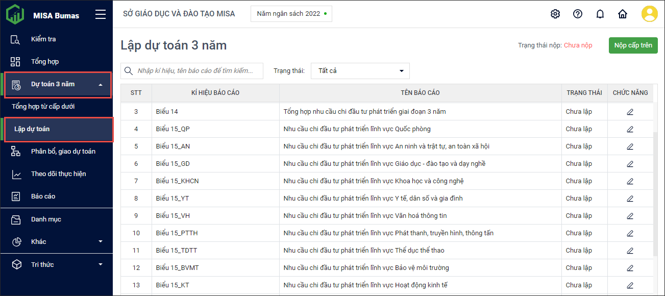Open the help question mark icon
Screen dimensions: 665x296
tap(578, 14)
